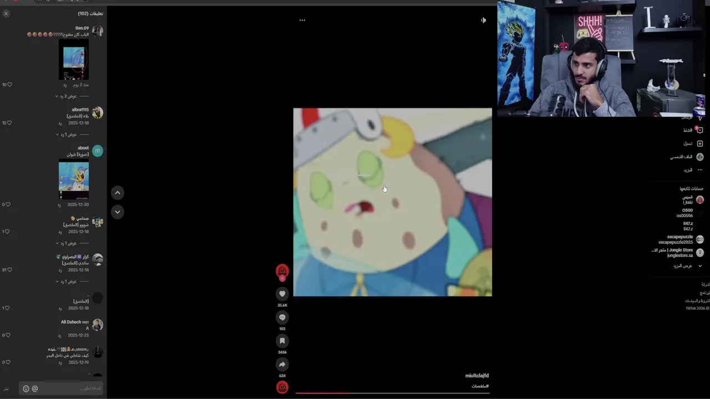Save video with the bookmark icon
This screenshot has width=710, height=399.
tap(282, 341)
